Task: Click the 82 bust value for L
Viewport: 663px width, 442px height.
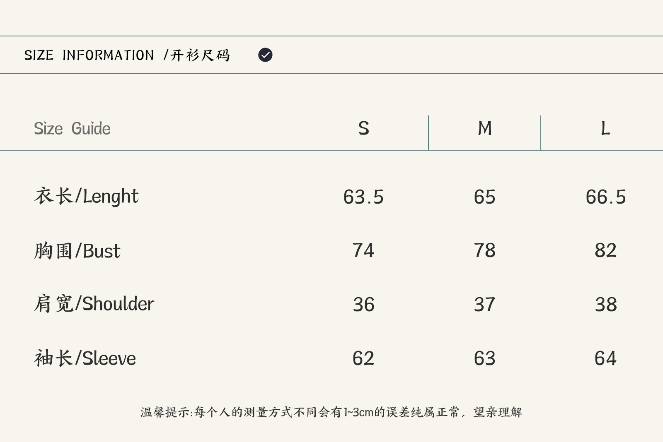Action: click(605, 250)
